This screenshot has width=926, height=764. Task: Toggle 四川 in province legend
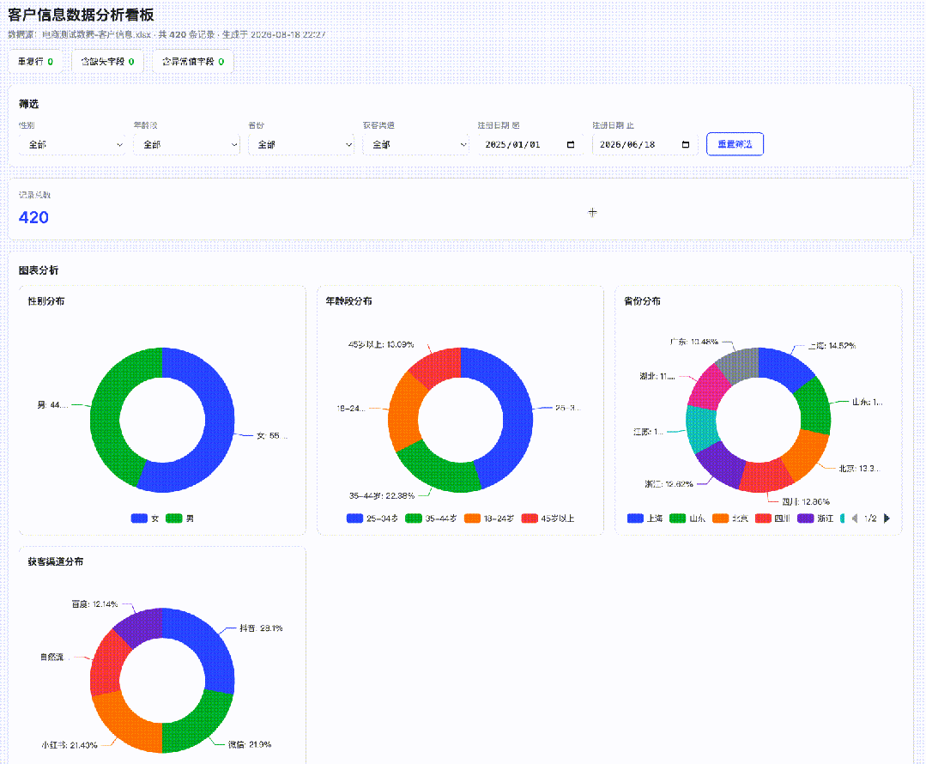(772, 518)
